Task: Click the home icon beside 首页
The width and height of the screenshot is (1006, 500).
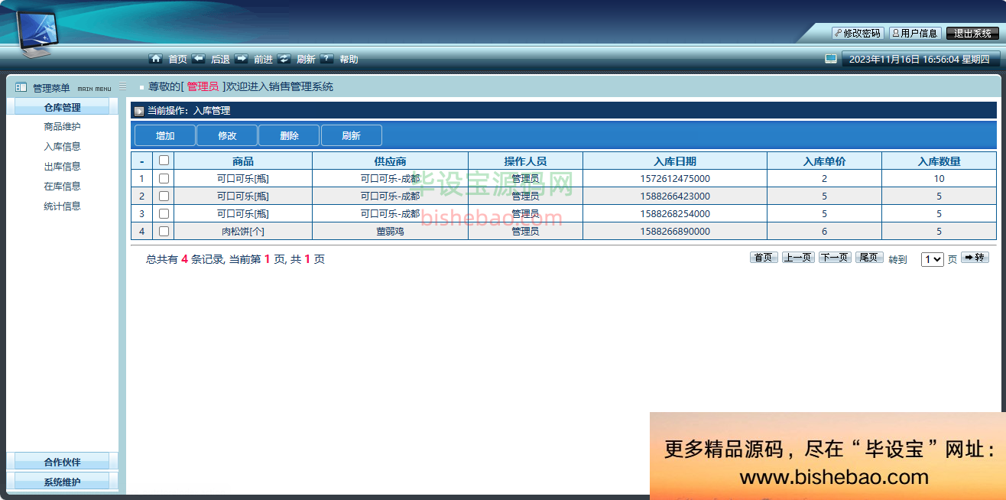Action: (156, 59)
